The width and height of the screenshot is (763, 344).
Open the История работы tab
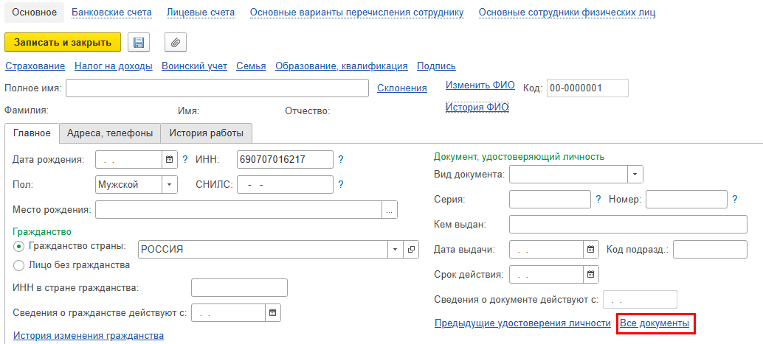pyautogui.click(x=207, y=133)
